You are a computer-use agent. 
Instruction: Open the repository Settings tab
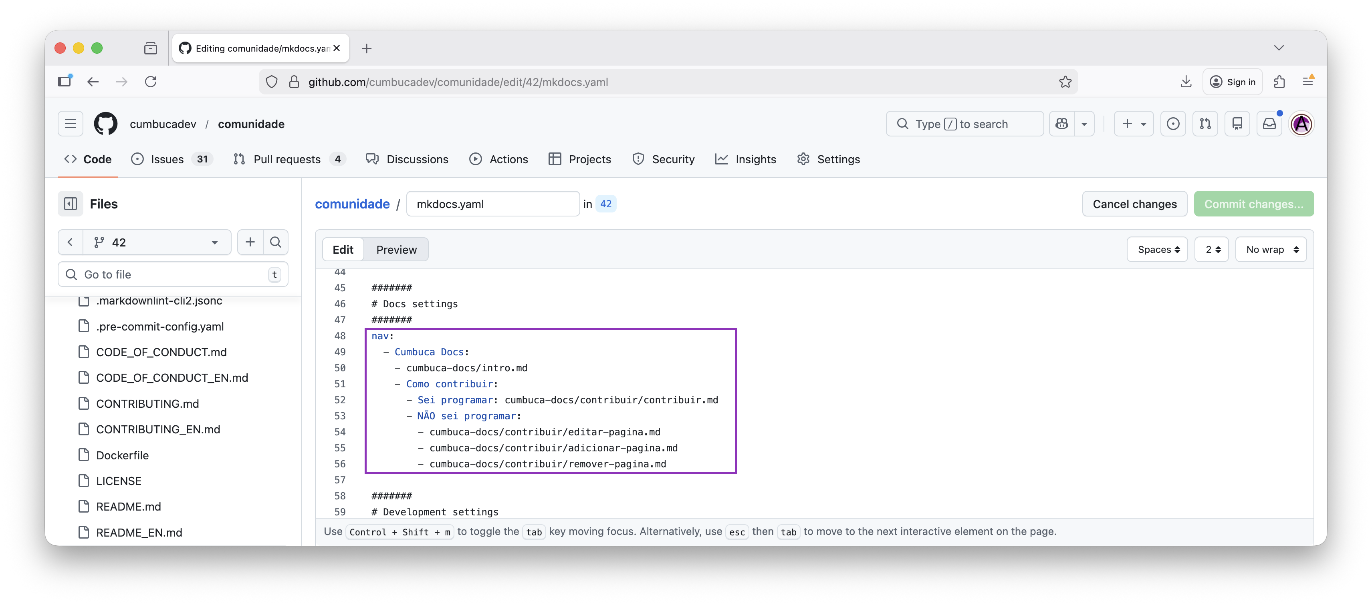[829, 159]
